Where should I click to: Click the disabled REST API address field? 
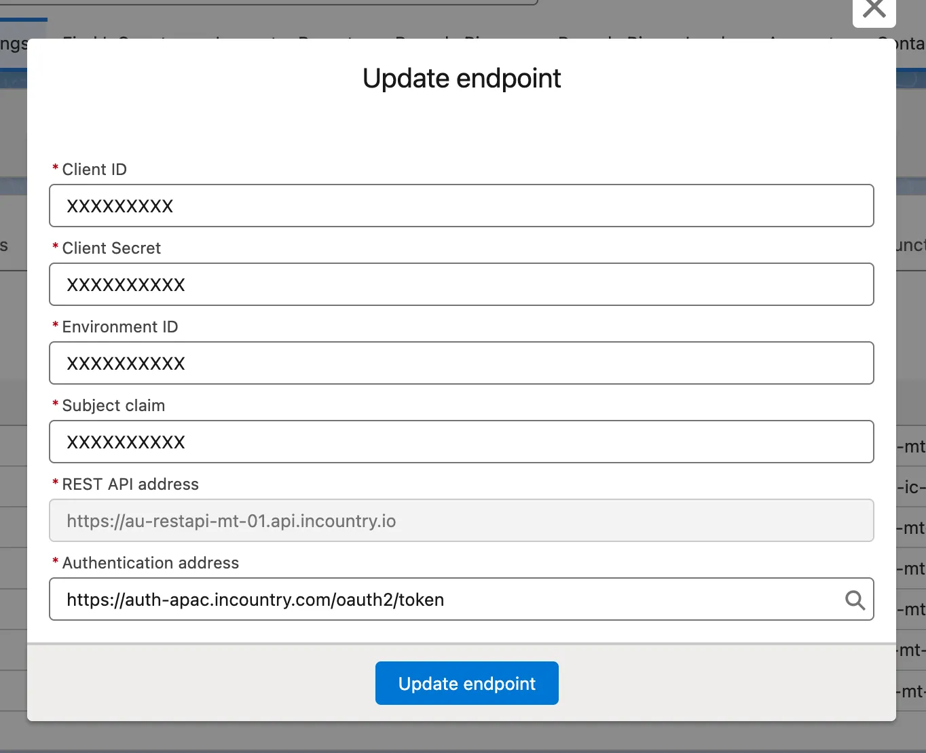[461, 520]
